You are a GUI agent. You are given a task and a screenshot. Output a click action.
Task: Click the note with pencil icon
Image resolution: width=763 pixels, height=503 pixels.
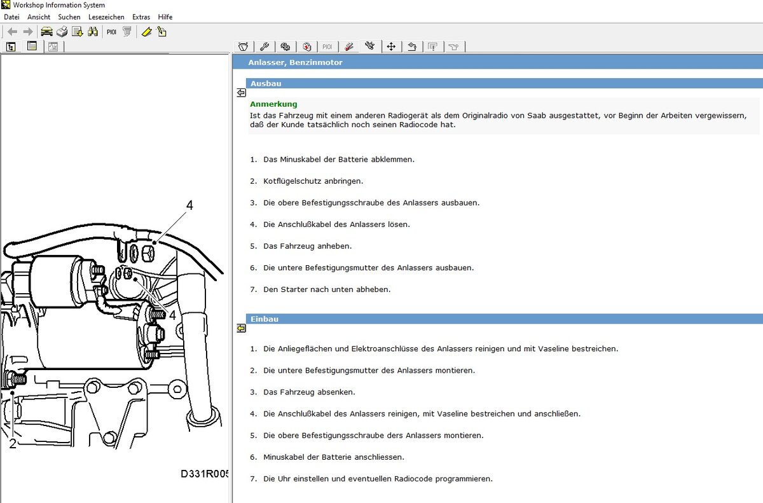(x=162, y=32)
